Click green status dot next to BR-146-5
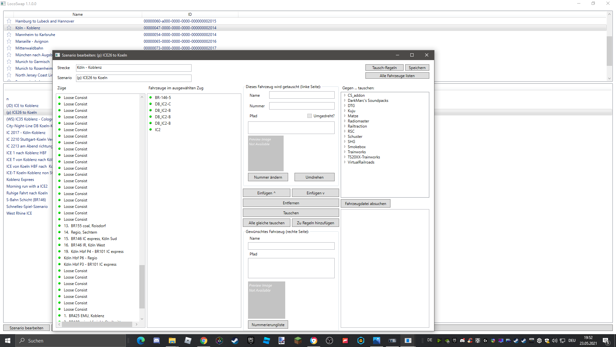616x347 pixels. tap(150, 97)
